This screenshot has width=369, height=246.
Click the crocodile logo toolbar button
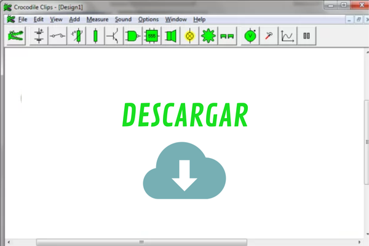[x=16, y=36]
